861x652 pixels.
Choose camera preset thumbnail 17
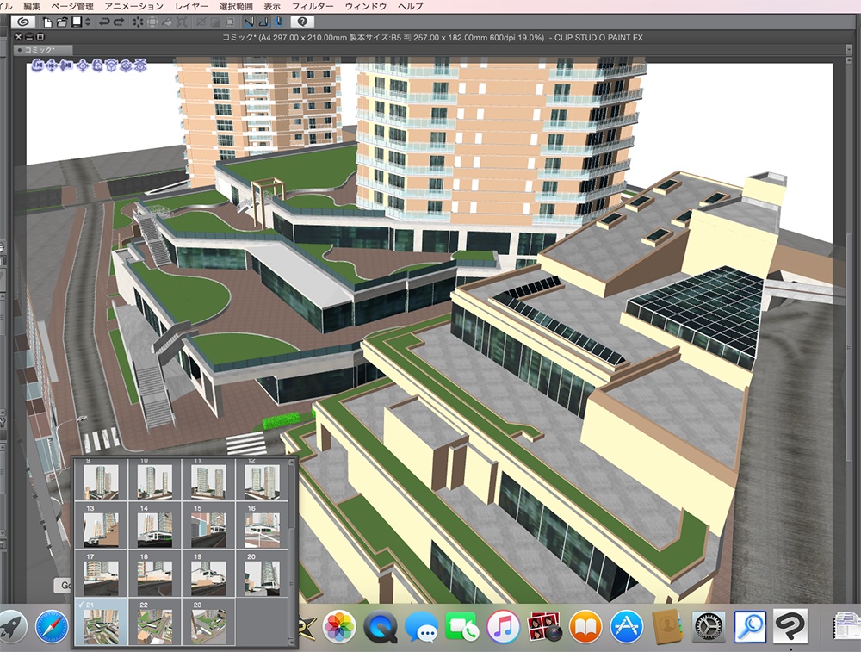101,574
